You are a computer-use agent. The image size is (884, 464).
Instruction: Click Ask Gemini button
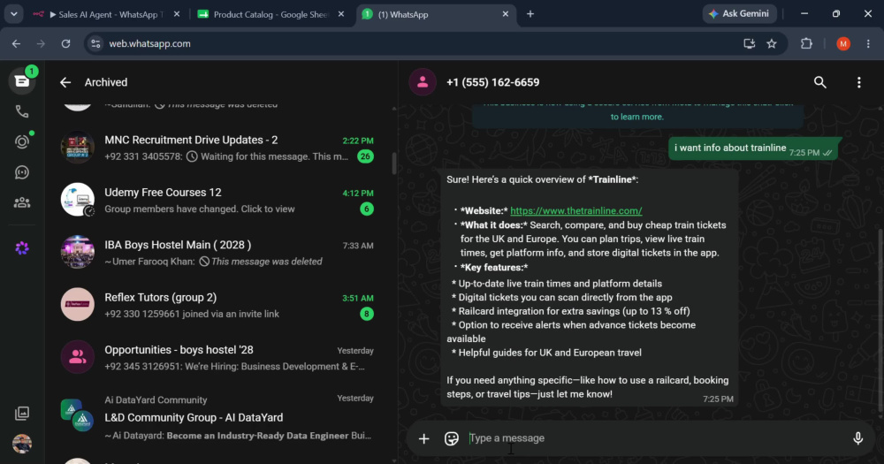pos(739,13)
